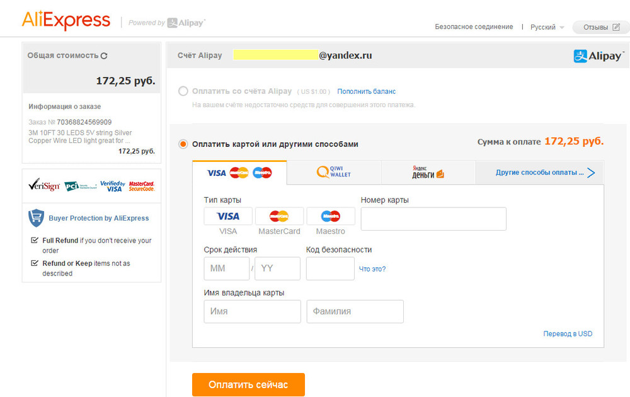Select Оплатить со счёта Alipay radio button
630x397 pixels.
click(183, 91)
